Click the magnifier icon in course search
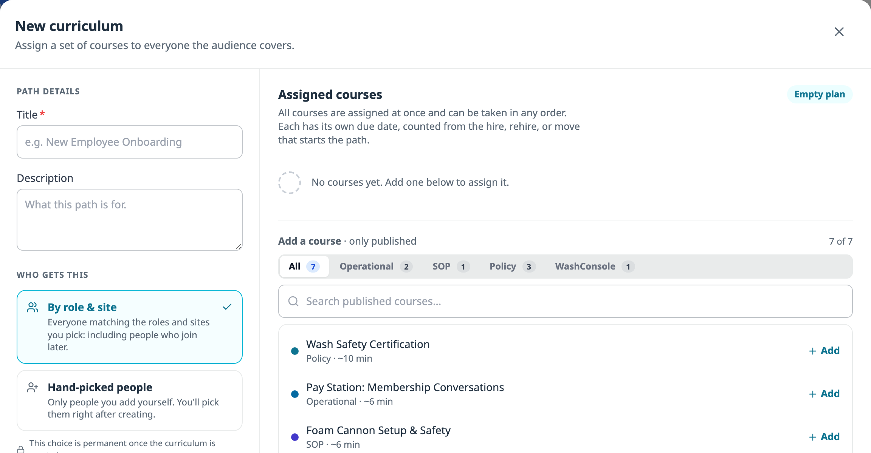The image size is (871, 453). 293,301
